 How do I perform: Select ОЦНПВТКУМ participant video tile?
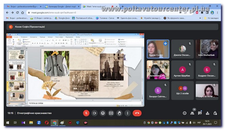(x=207, y=91)
